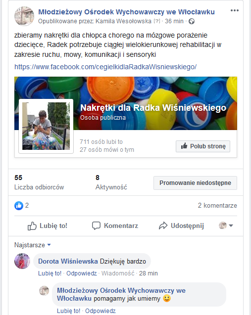Open the page profile picture avatar
Image resolution: width=251 pixels, height=315 pixels.
point(24,16)
